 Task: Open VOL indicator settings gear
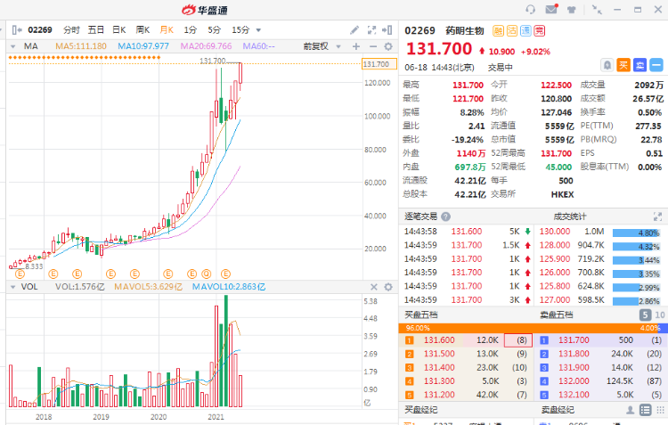click(x=388, y=287)
